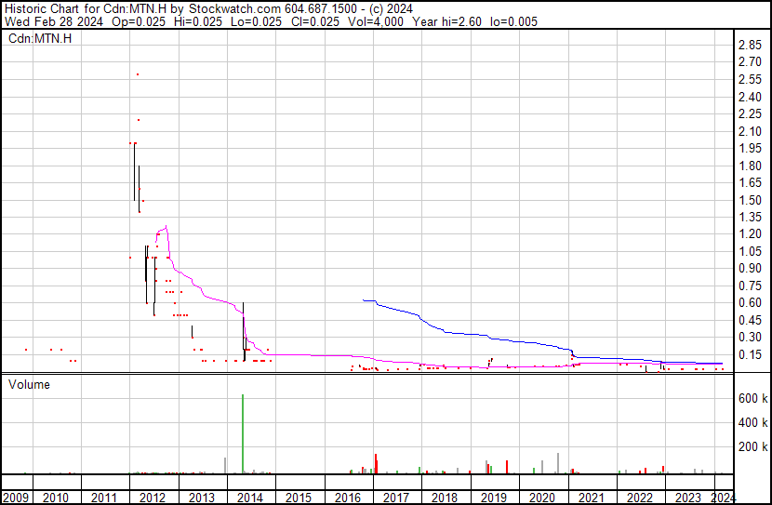Click the 2020 year label
The width and height of the screenshot is (772, 505).
542,498
